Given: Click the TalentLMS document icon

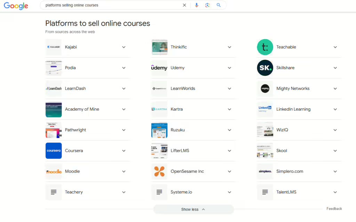Looking at the screenshot, I should tap(265, 192).
